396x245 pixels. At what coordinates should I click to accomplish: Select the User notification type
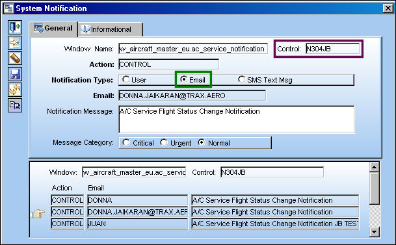tap(135, 80)
